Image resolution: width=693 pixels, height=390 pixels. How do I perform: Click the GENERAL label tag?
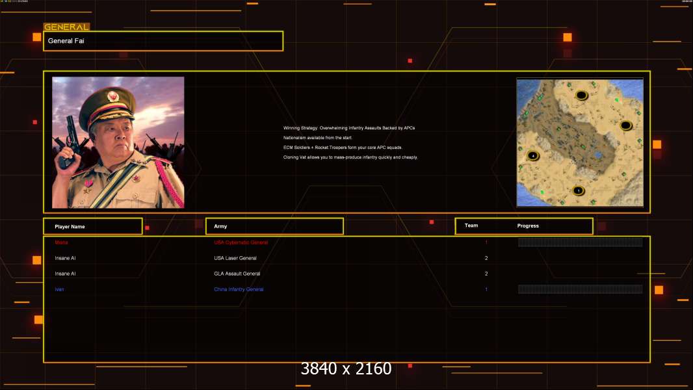coord(66,27)
